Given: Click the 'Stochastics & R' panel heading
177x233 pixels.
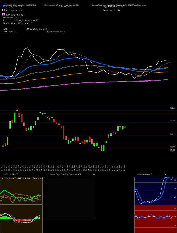Looking at the screenshot, I should [x=145, y=174].
